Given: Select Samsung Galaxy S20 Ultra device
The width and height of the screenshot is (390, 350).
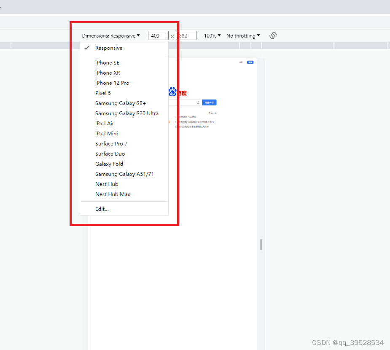Looking at the screenshot, I should pos(124,113).
